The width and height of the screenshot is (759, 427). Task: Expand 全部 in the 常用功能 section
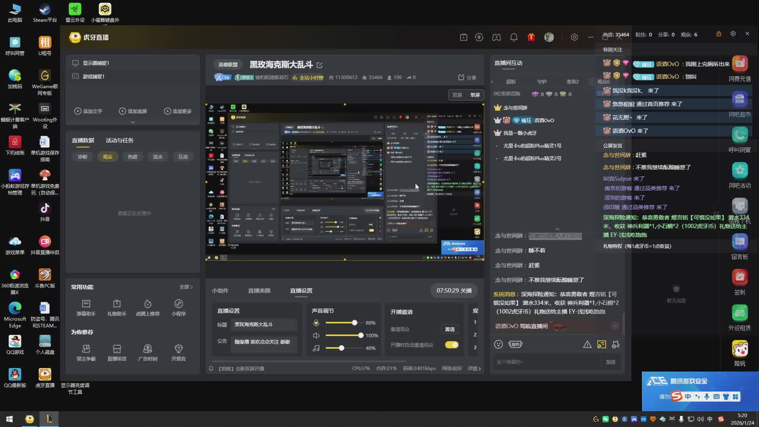pyautogui.click(x=185, y=287)
